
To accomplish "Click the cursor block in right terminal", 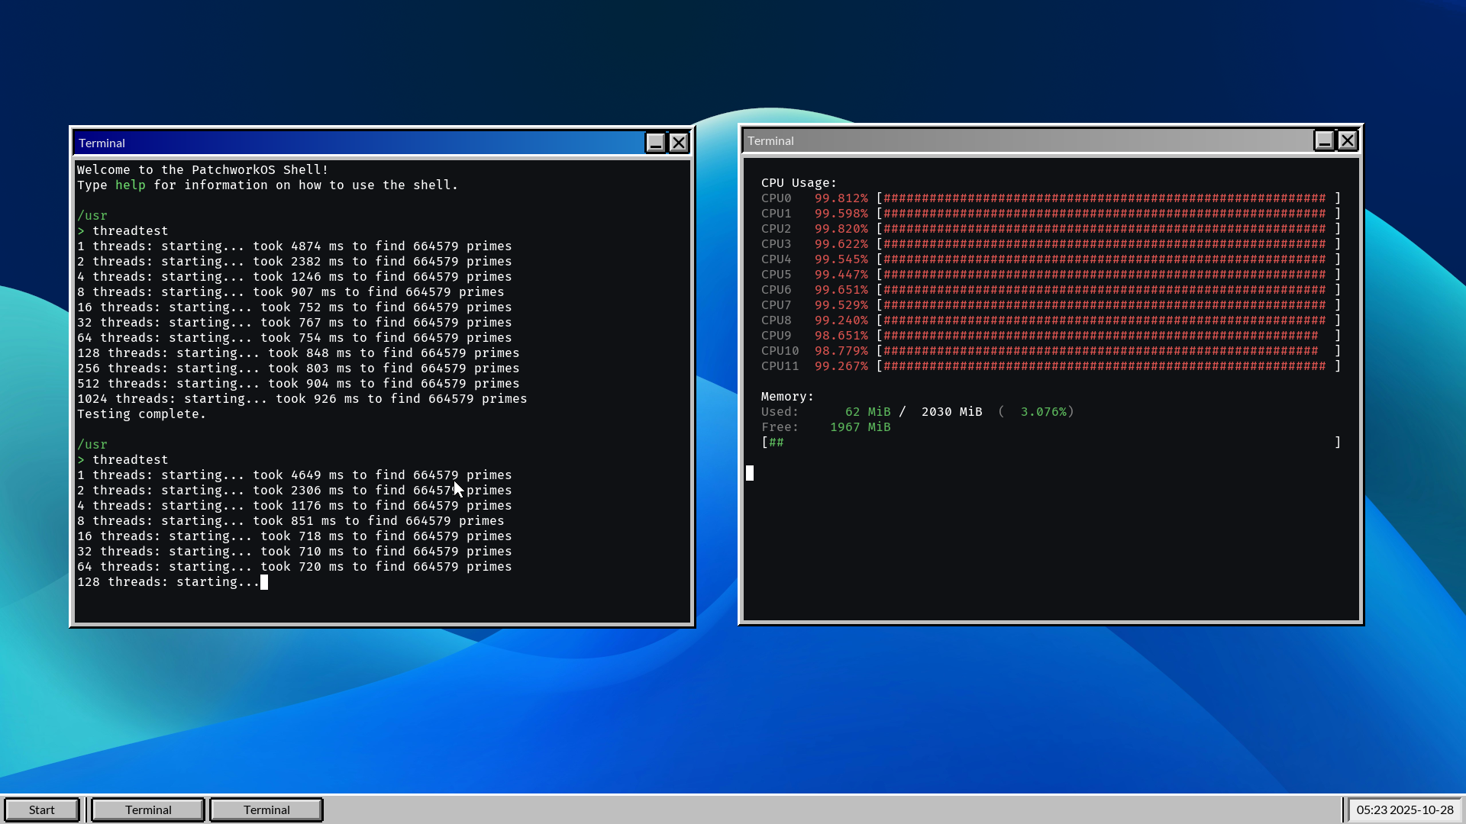I will pyautogui.click(x=750, y=473).
